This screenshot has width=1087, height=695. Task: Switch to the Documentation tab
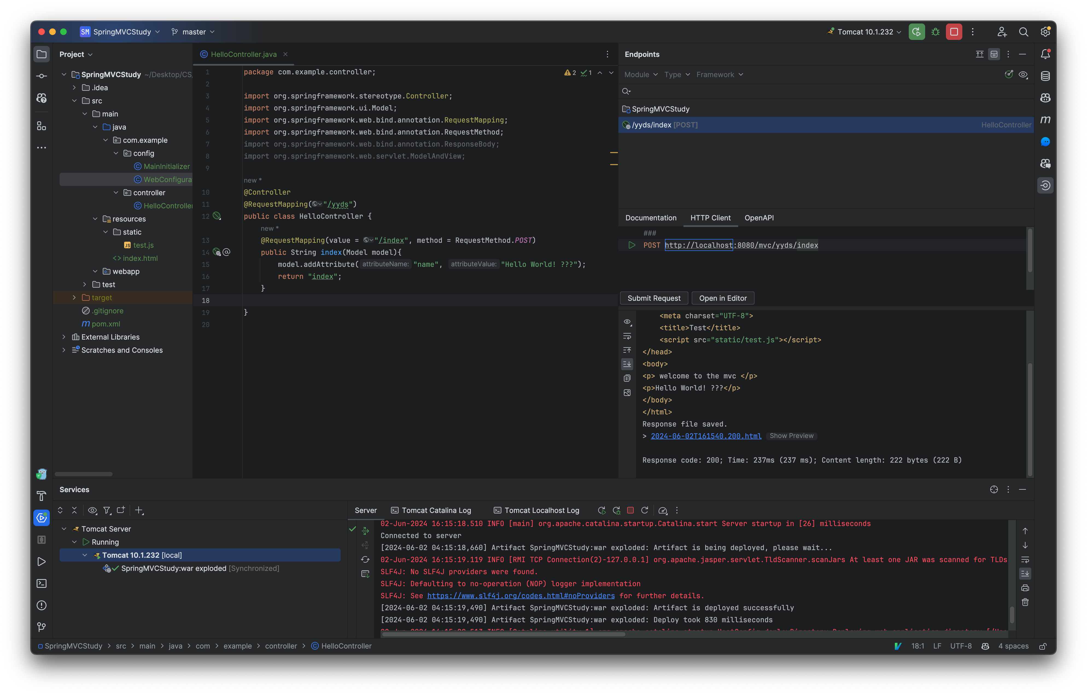(x=650, y=218)
